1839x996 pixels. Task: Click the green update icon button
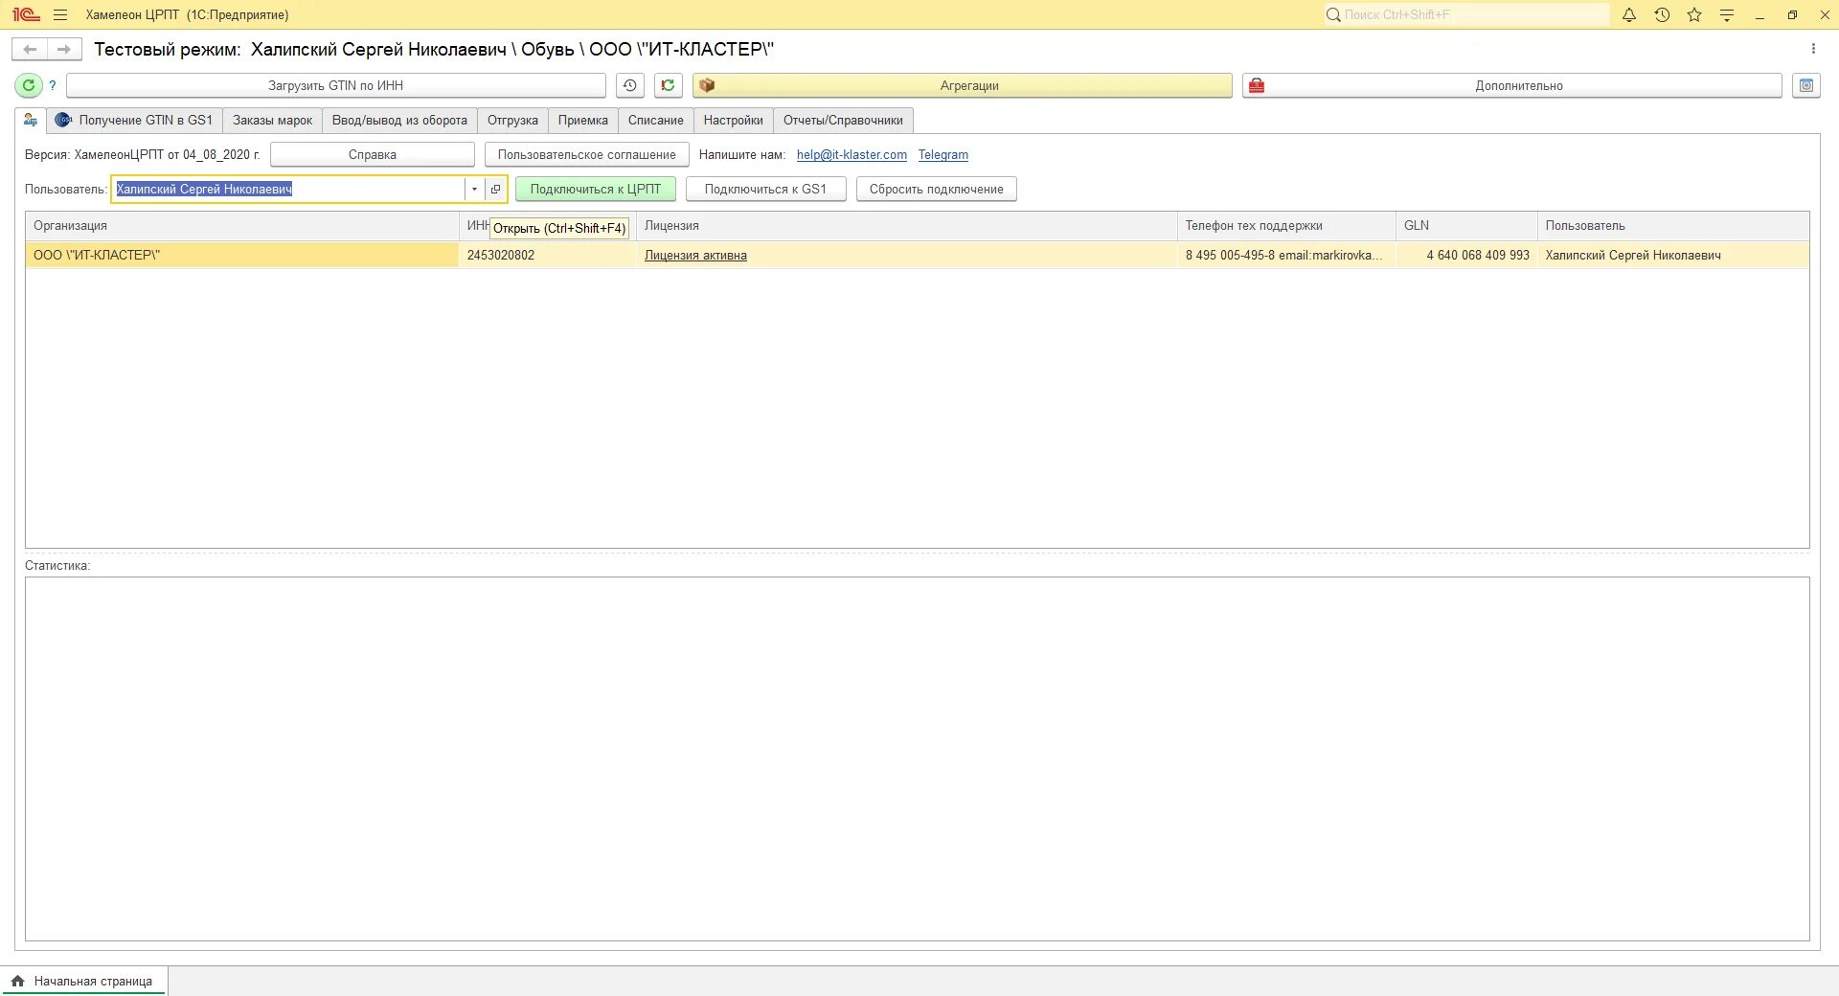pyautogui.click(x=668, y=85)
